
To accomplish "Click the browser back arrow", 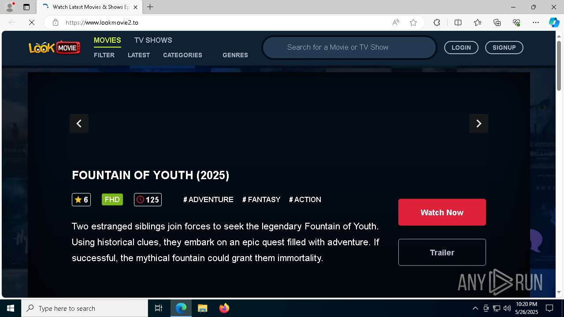I will tap(12, 22).
